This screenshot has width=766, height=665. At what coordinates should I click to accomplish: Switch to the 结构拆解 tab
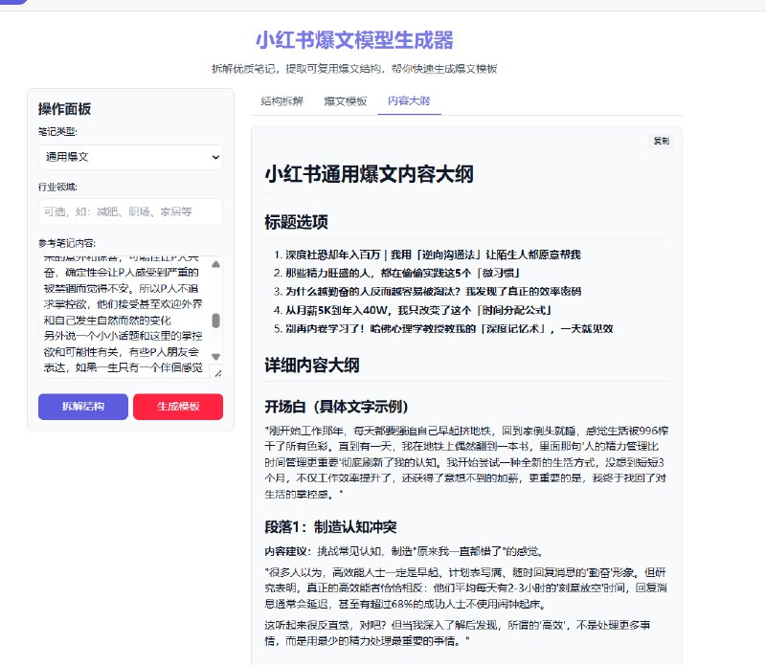click(x=282, y=101)
